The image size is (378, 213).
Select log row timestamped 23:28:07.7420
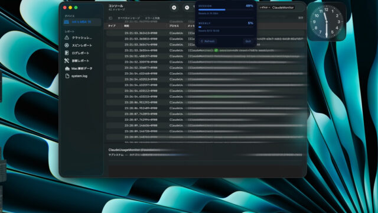[205, 114]
